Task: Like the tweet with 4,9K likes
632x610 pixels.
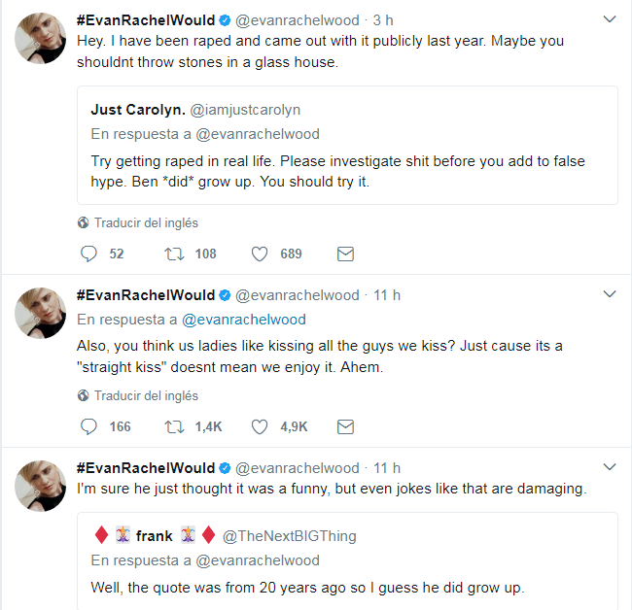Action: click(260, 426)
